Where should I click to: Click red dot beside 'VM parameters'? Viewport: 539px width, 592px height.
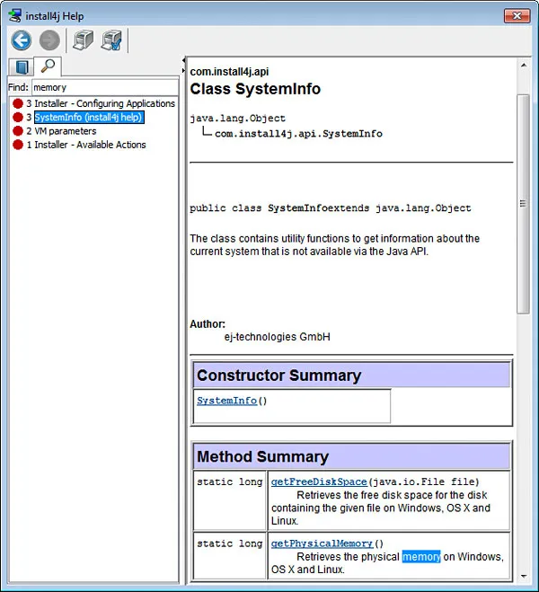pyautogui.click(x=18, y=131)
